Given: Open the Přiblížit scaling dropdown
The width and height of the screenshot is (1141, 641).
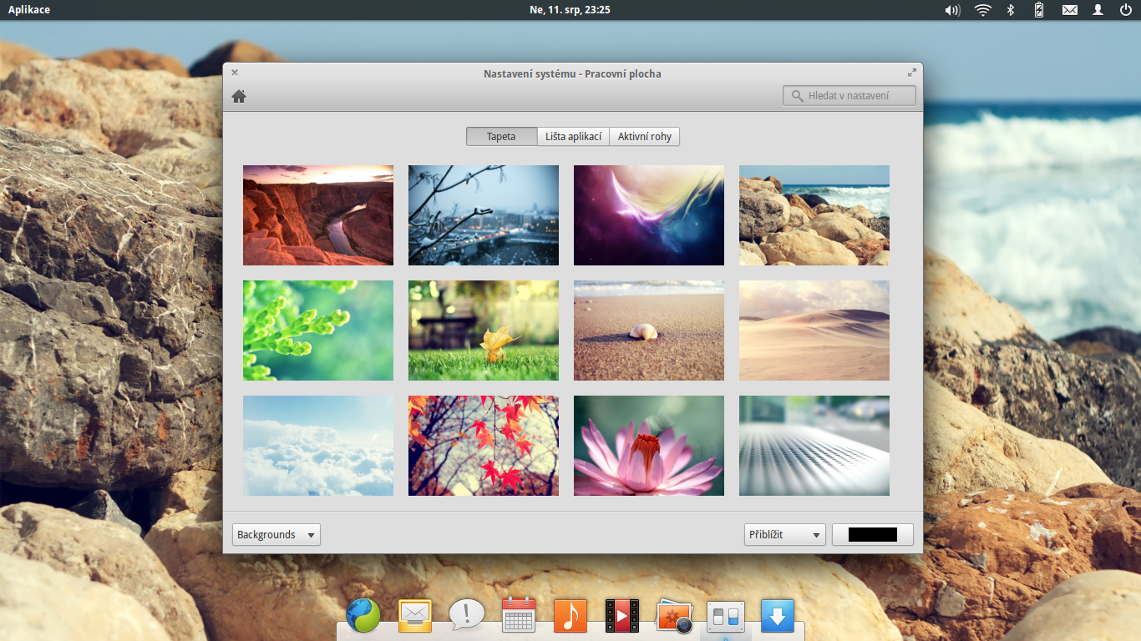Looking at the screenshot, I should tap(783, 534).
